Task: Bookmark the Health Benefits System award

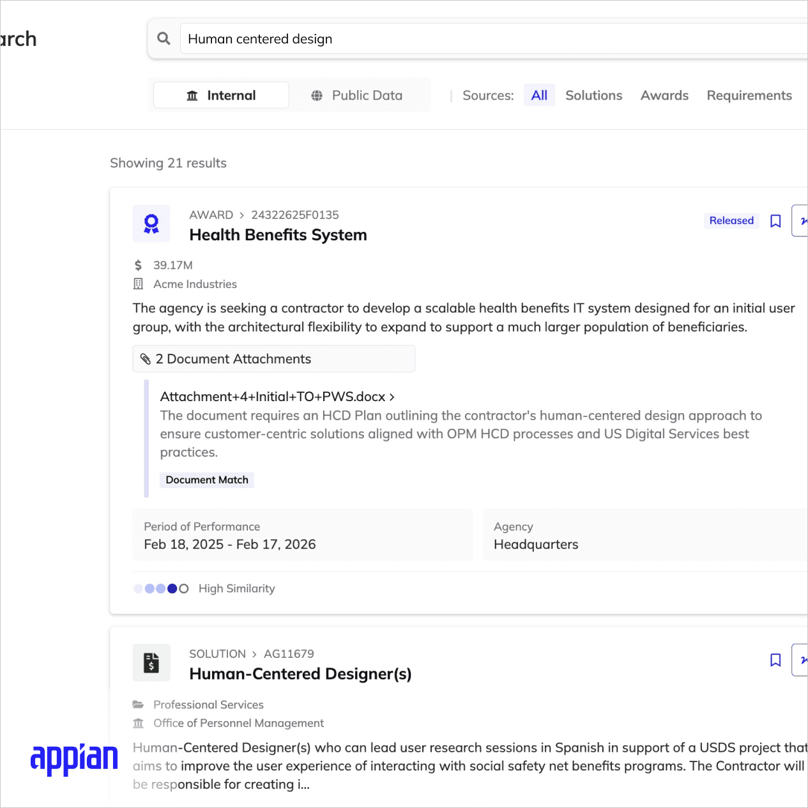Action: click(x=775, y=221)
